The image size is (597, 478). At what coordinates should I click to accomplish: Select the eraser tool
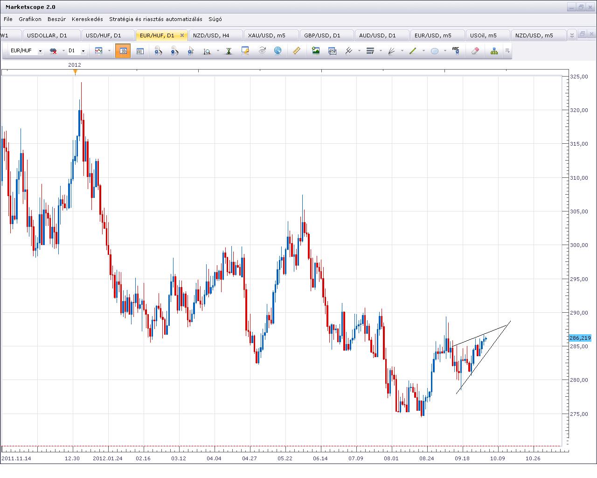pos(475,51)
